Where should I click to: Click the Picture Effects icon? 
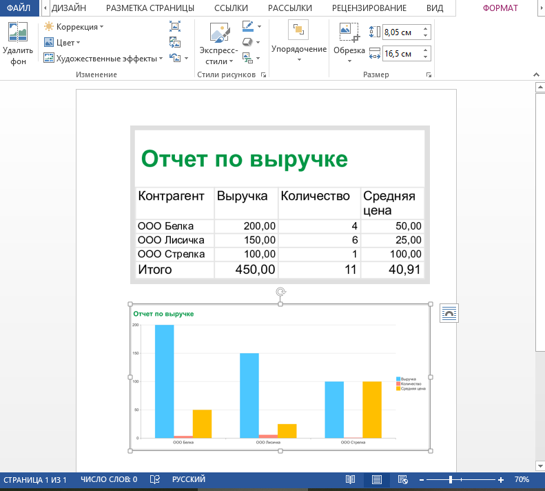click(x=248, y=43)
